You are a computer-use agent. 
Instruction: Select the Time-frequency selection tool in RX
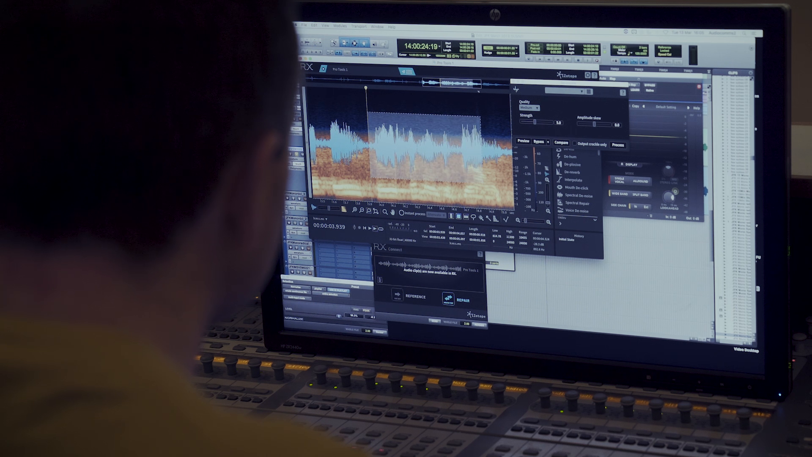pyautogui.click(x=458, y=216)
